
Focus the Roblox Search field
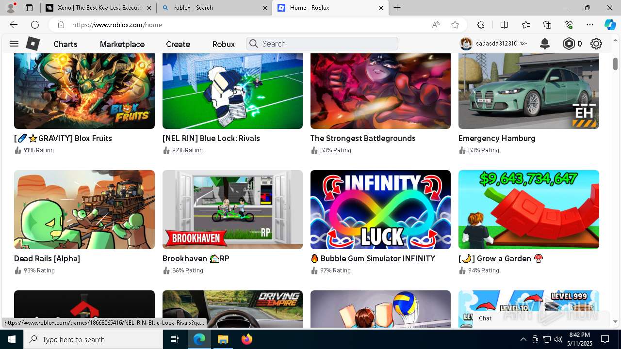coord(322,44)
